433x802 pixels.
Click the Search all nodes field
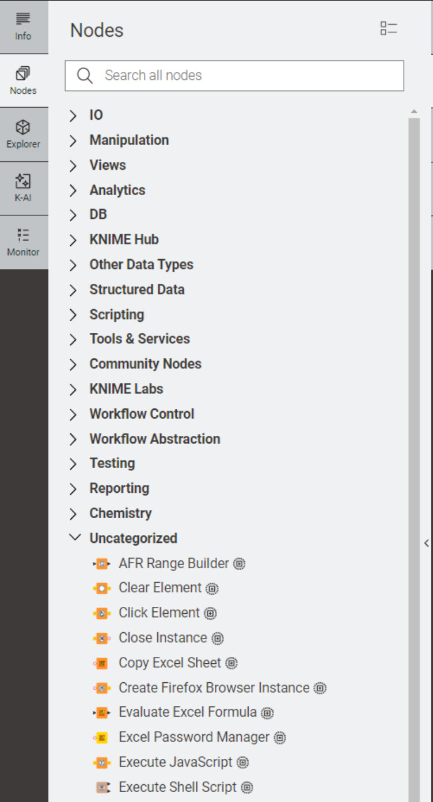234,75
